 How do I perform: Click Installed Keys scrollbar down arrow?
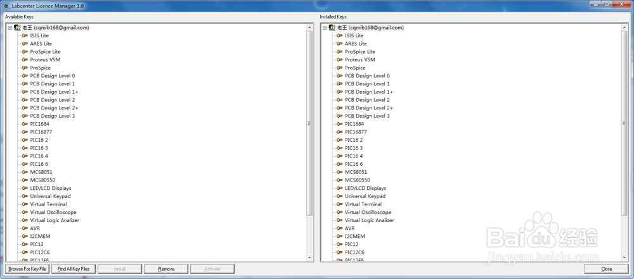[624, 257]
